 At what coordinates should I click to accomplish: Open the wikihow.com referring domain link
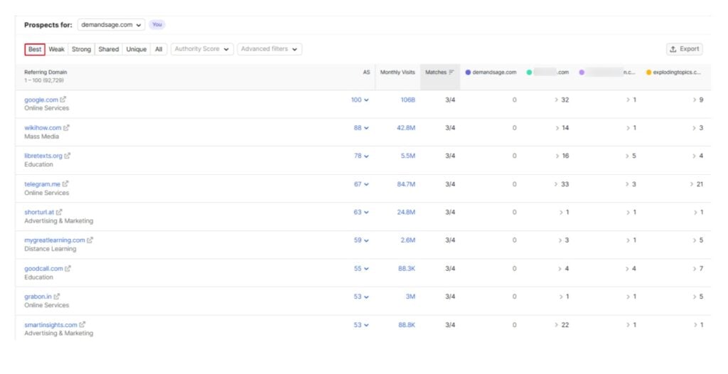(43, 127)
